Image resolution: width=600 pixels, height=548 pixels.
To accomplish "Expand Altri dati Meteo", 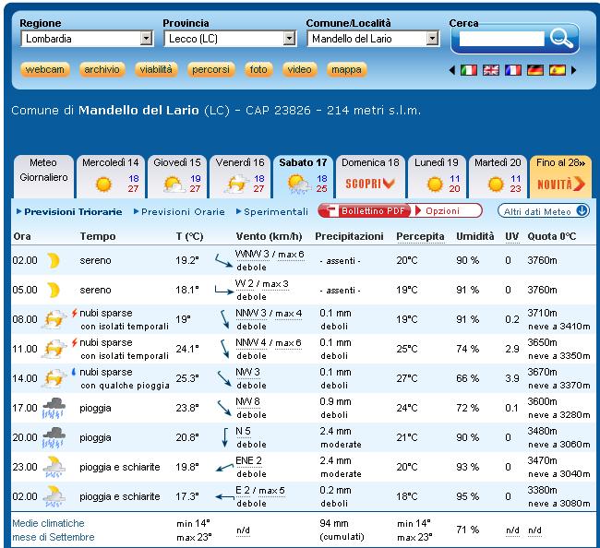I will pyautogui.click(x=544, y=210).
